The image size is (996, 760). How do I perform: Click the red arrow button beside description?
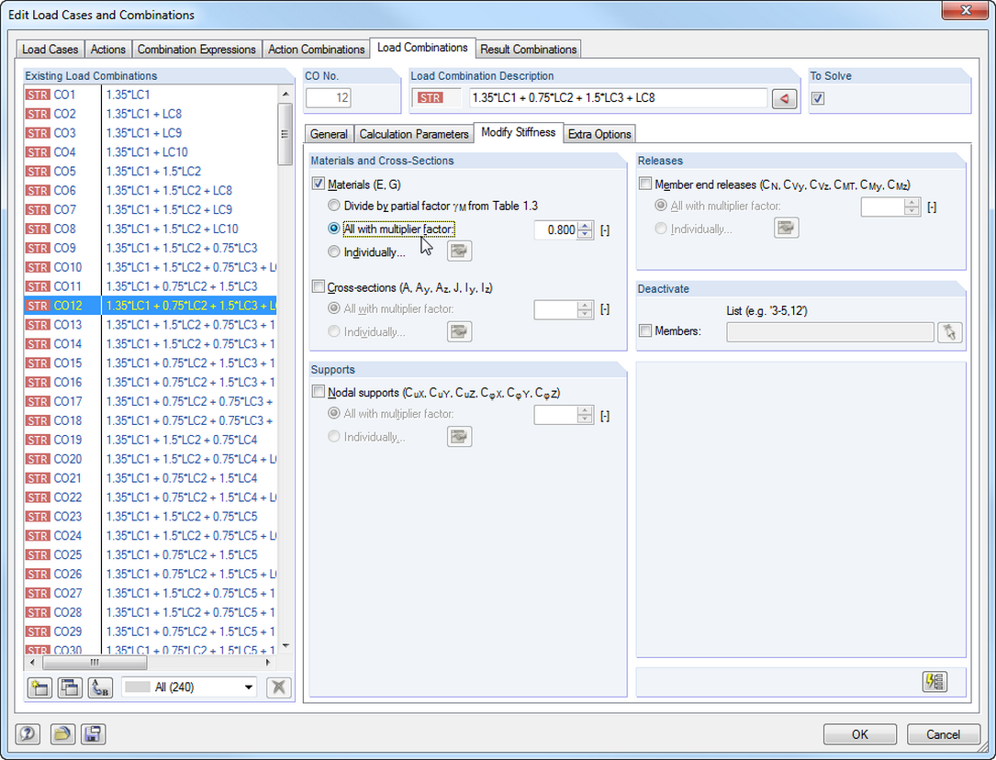785,98
